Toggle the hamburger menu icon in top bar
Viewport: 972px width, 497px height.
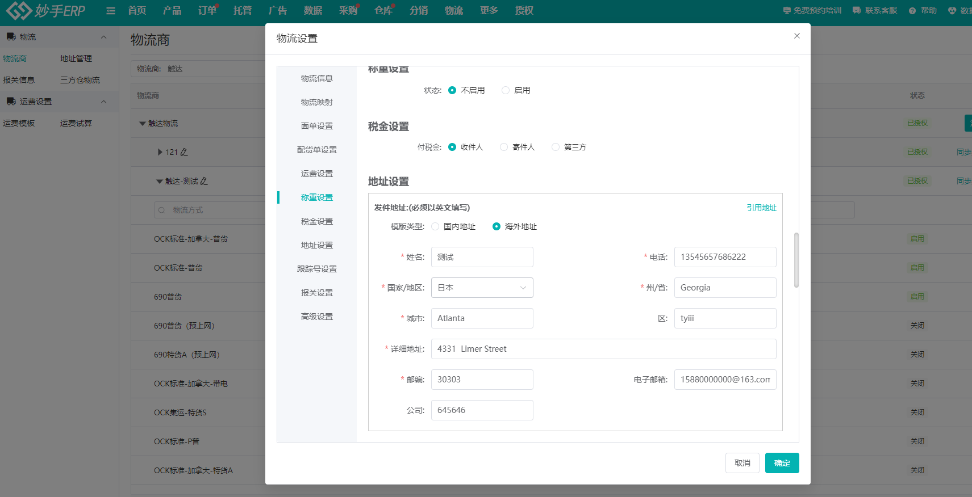point(111,11)
